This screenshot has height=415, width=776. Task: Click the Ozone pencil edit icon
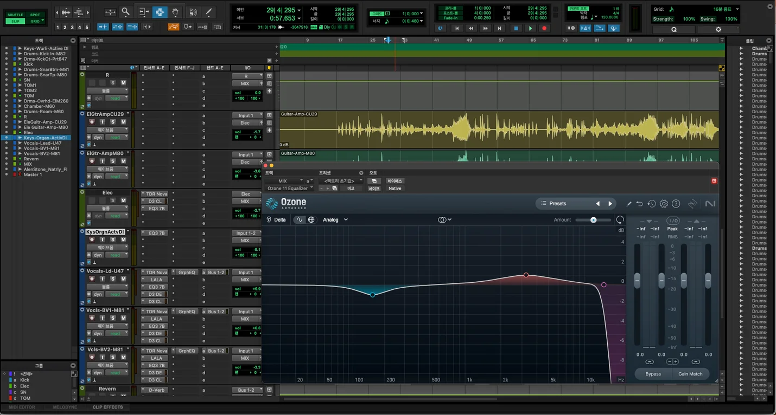[x=629, y=204]
